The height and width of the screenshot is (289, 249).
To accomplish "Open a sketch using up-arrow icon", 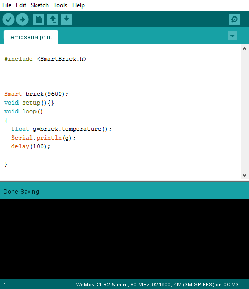I will coord(52,20).
